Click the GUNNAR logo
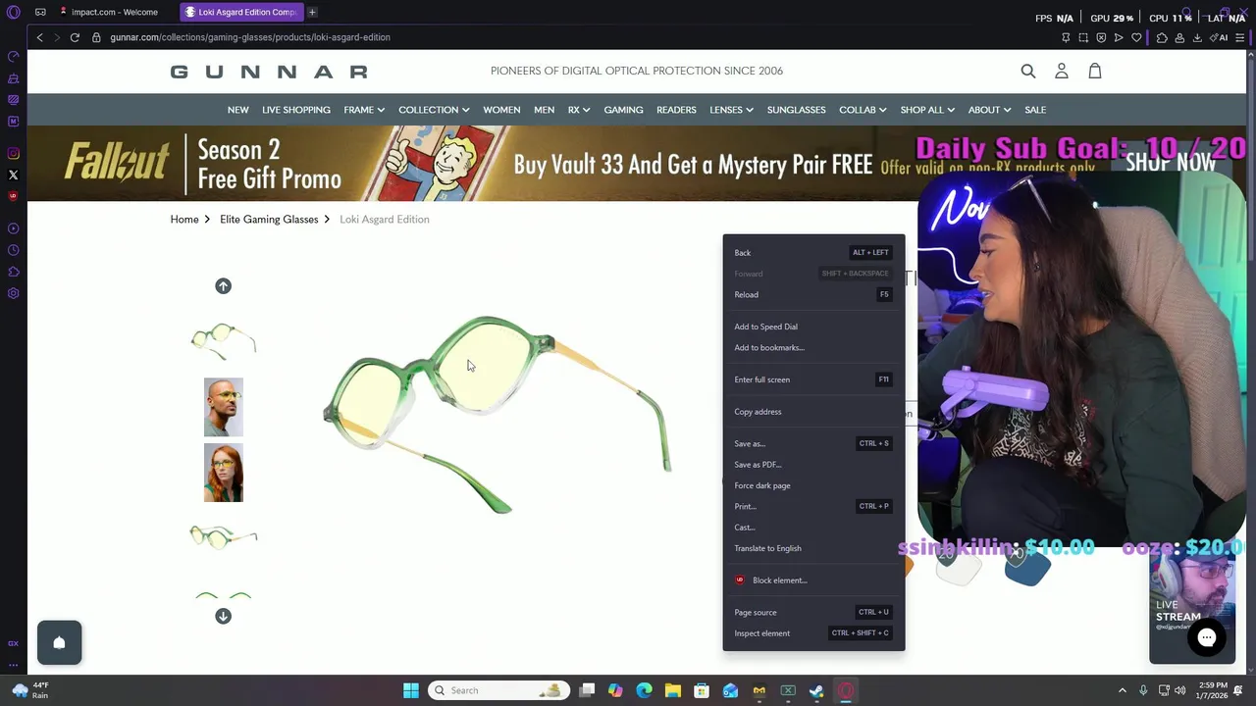The width and height of the screenshot is (1256, 706). tap(269, 72)
